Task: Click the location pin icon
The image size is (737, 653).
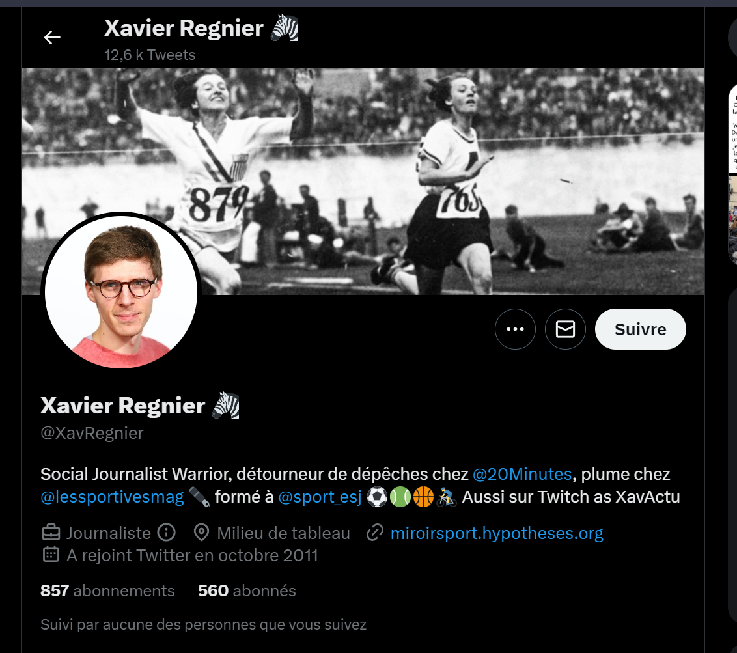Action: 202,533
